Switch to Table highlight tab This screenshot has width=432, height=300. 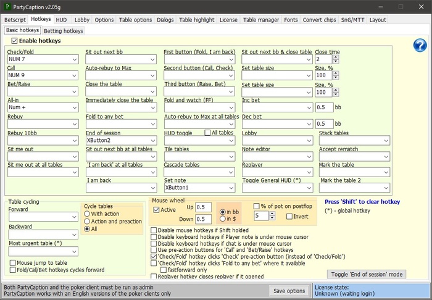tap(196, 20)
